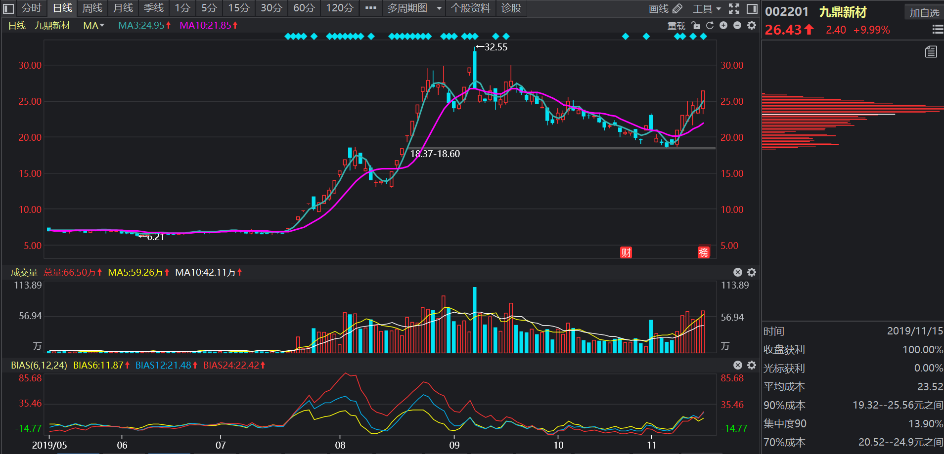Choose the 120分 period tab
Viewport: 944px width, 454px height.
click(x=340, y=8)
